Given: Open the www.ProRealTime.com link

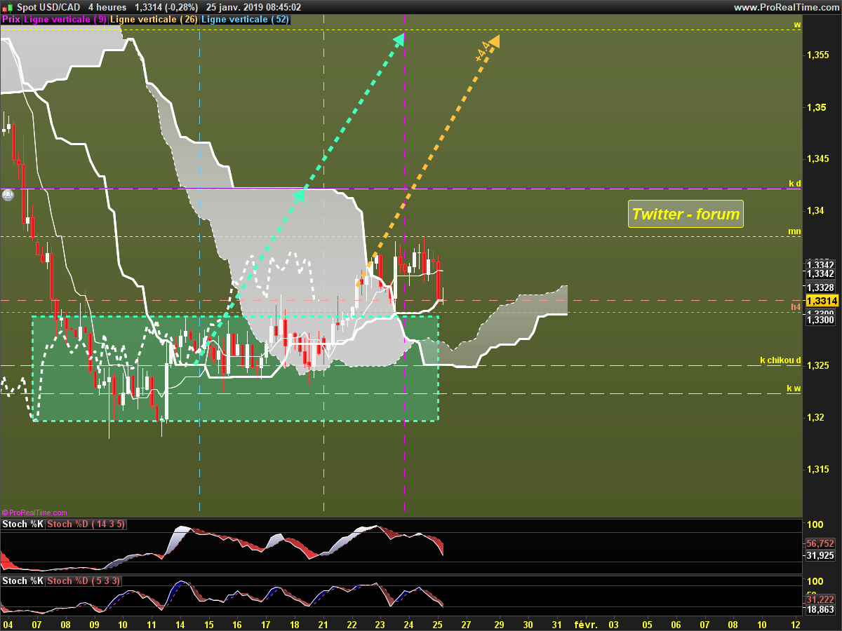Looking at the screenshot, I should coord(786,7).
